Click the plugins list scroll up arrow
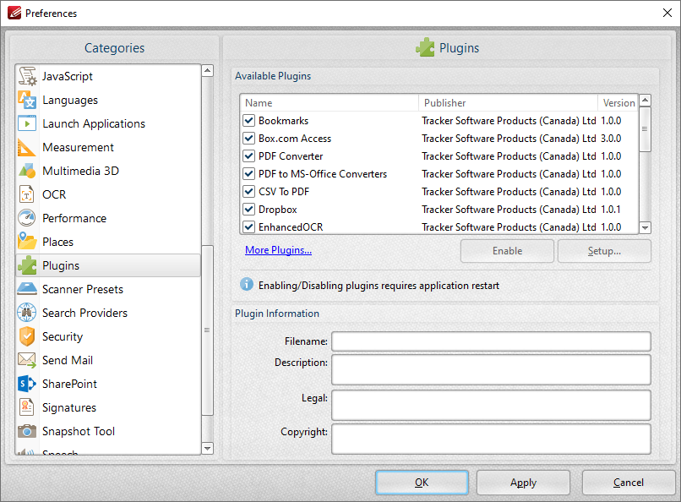Screen dimensions: 681x502 coord(646,101)
